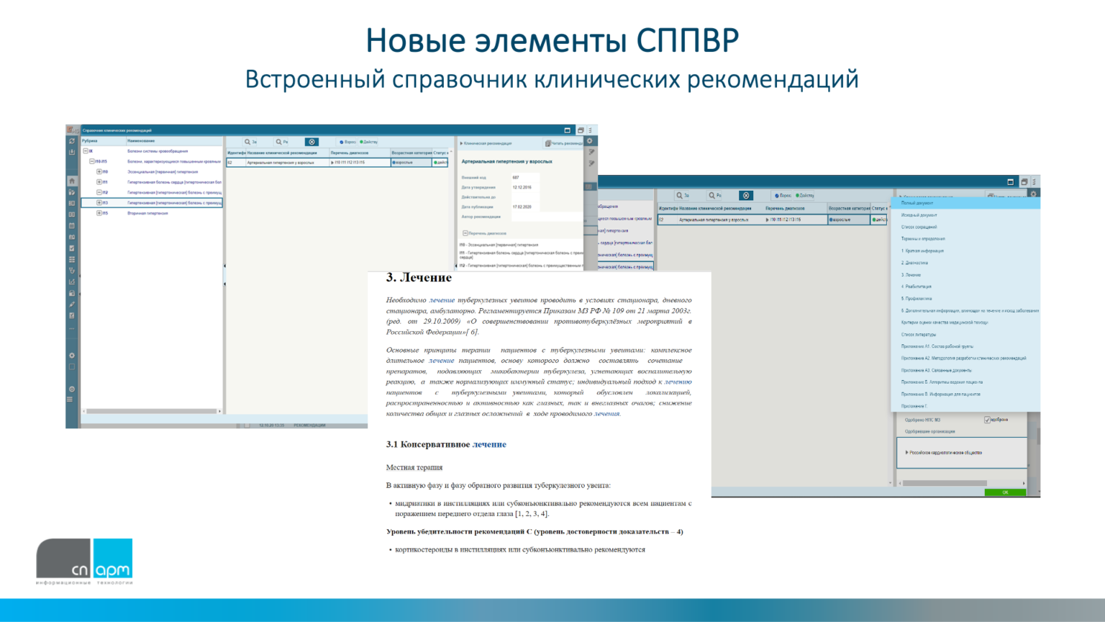Select '5. Профилактика' menu item
1105x622 pixels.
click(x=965, y=299)
